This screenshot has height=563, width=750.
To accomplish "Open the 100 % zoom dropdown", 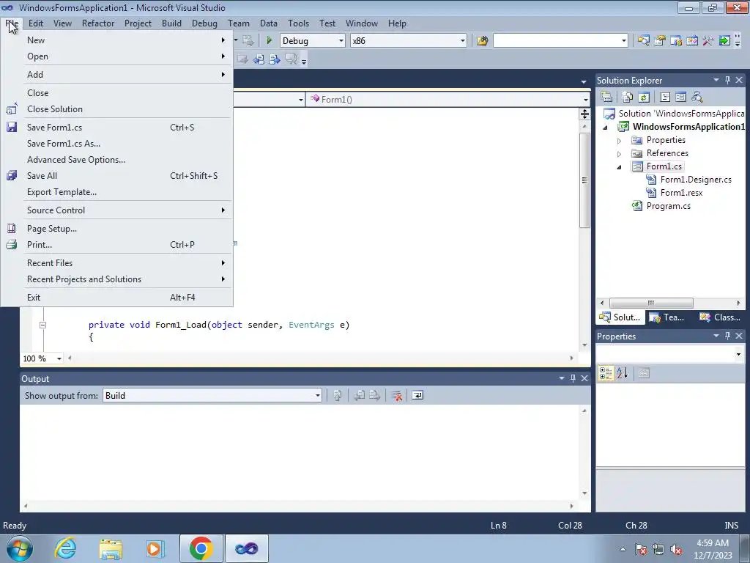I will click(x=59, y=358).
